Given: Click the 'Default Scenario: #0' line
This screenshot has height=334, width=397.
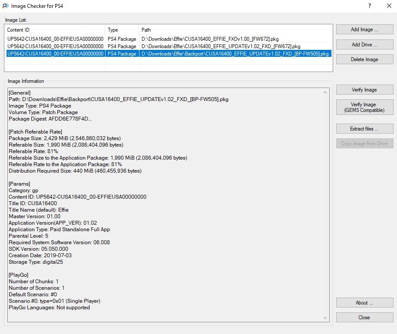Looking at the screenshot, I should coord(33,295).
